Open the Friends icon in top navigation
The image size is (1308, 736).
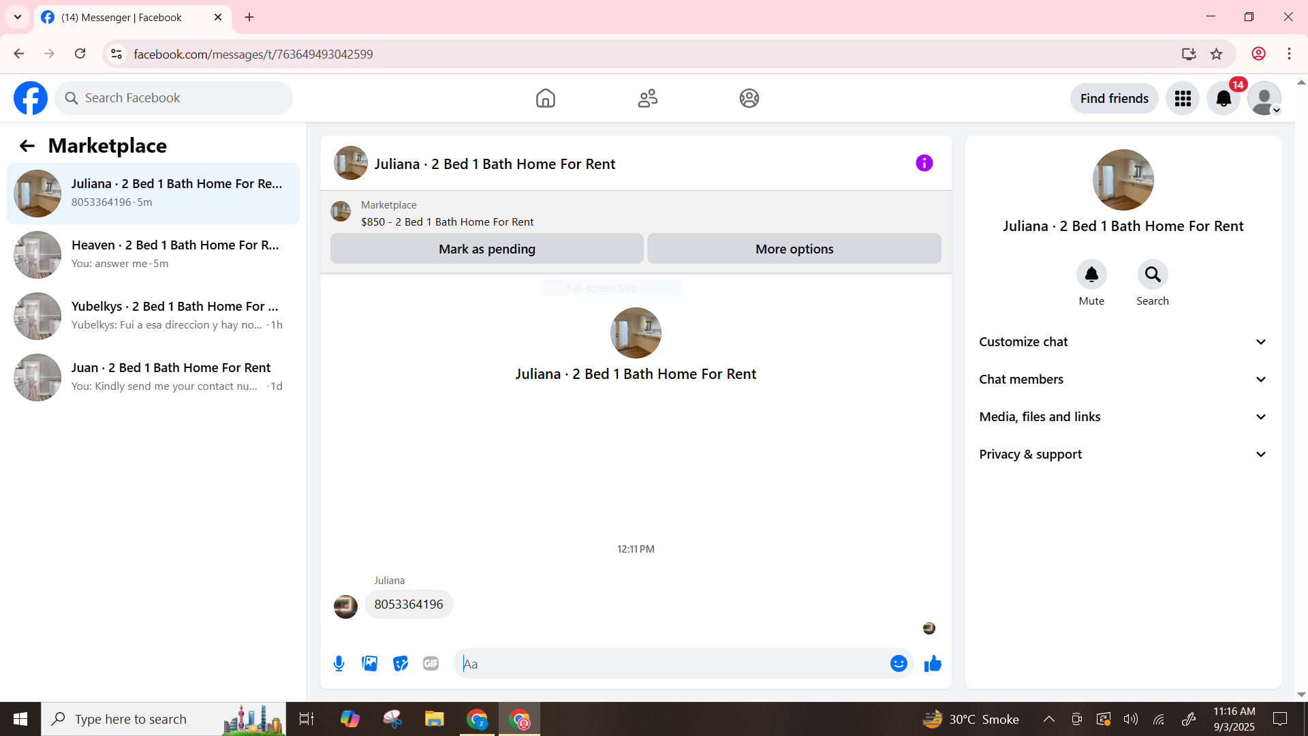(648, 98)
